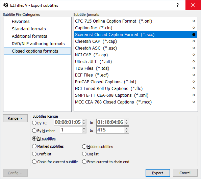Decrease the end timecode 01:18:04:06 spinner

point(127,124)
